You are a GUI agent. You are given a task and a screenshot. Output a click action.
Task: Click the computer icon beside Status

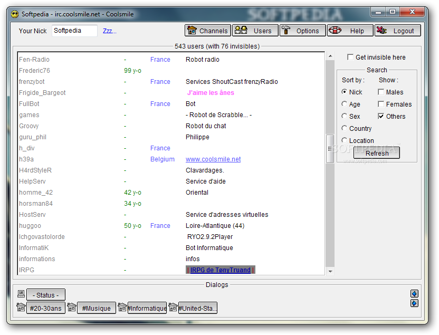coord(21,294)
